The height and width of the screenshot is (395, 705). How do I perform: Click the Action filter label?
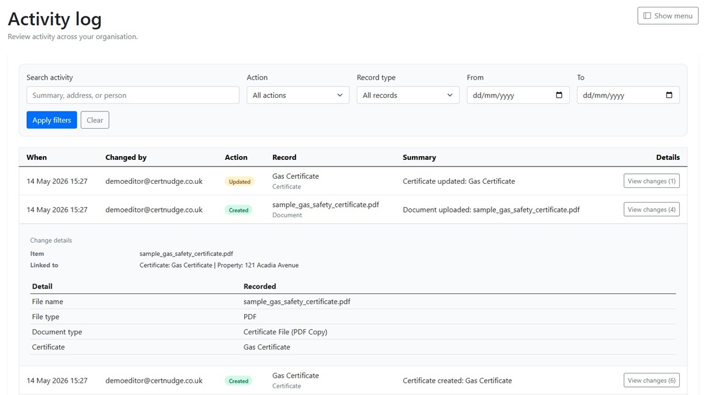[257, 77]
